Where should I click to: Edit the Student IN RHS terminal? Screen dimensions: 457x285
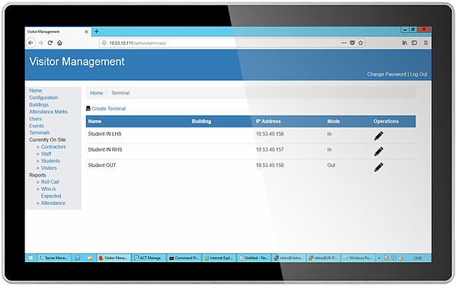coord(379,152)
